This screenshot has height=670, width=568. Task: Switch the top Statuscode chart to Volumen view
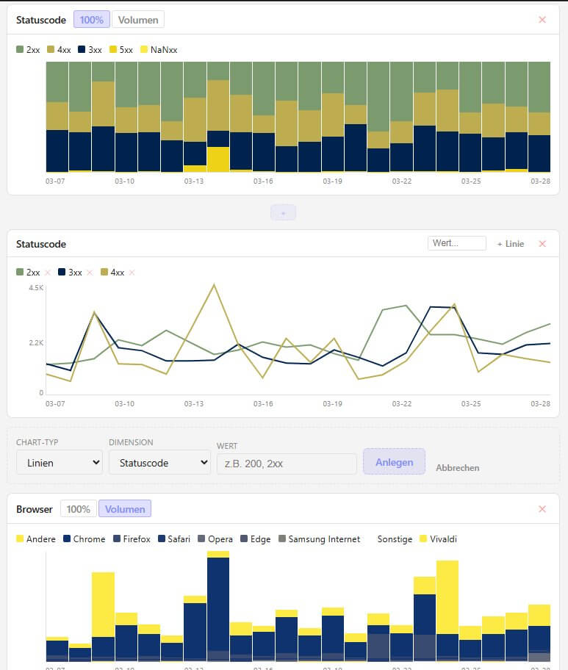point(137,20)
